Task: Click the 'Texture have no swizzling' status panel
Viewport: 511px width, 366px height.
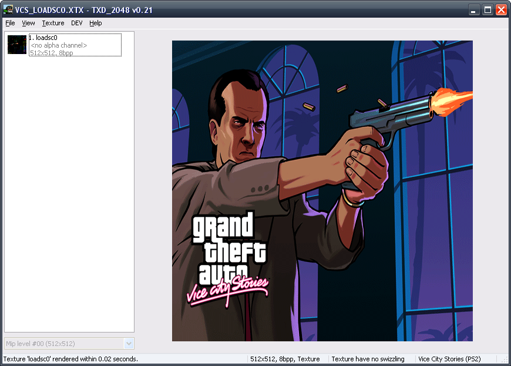Action: click(368, 359)
